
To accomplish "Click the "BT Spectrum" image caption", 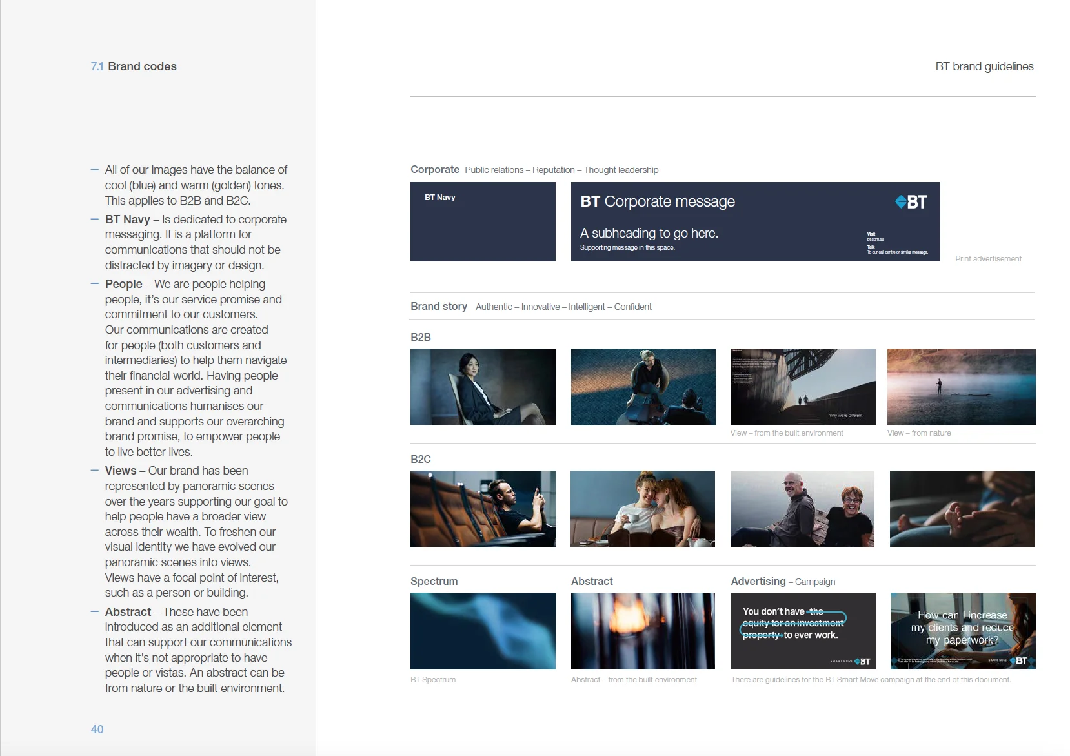I will (433, 680).
